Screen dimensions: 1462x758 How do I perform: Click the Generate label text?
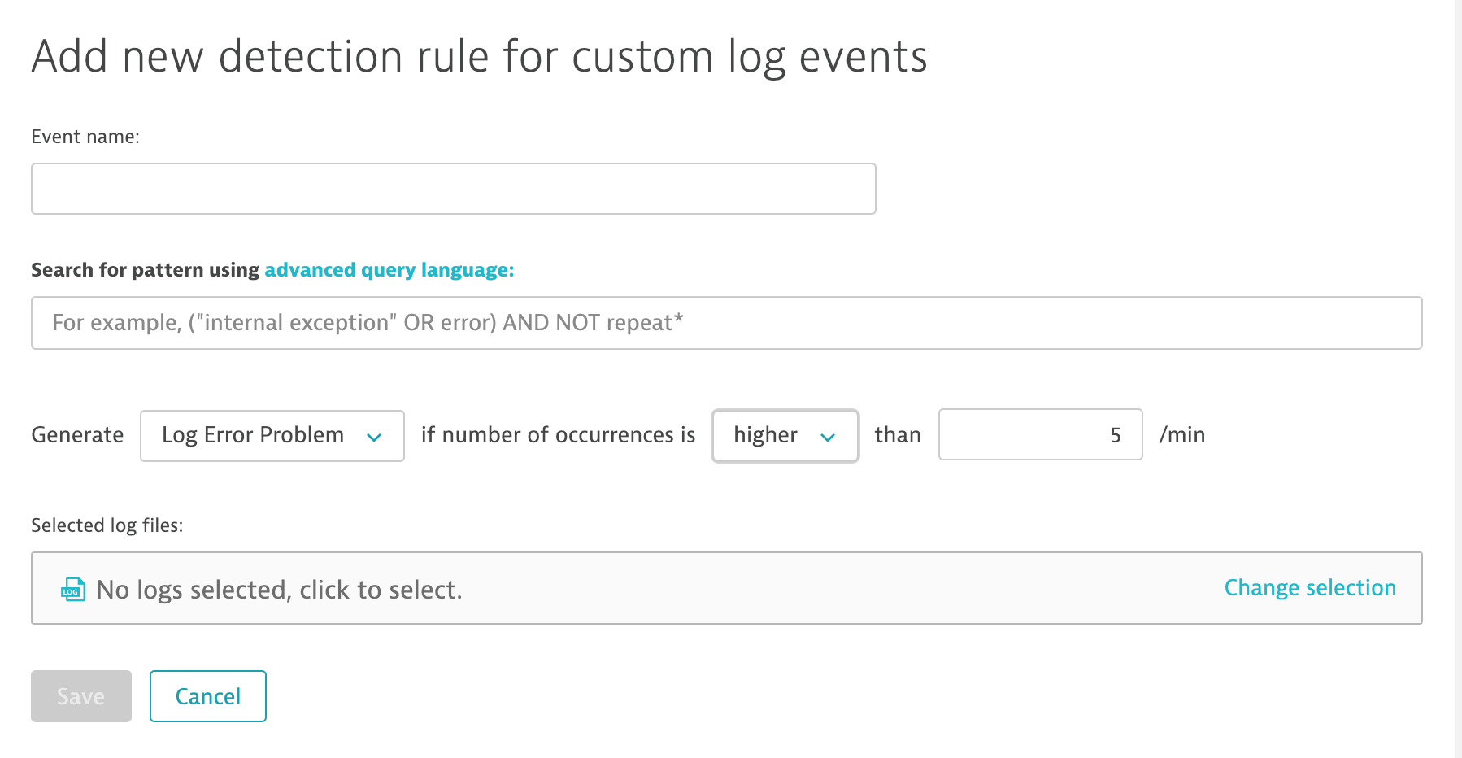point(77,435)
